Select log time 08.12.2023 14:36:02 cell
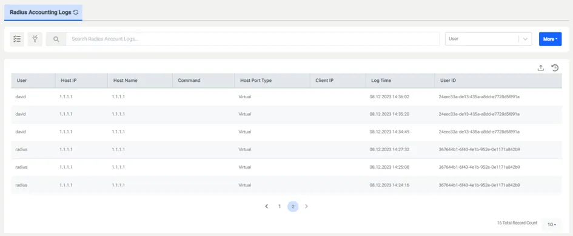The image size is (573, 236). point(389,97)
